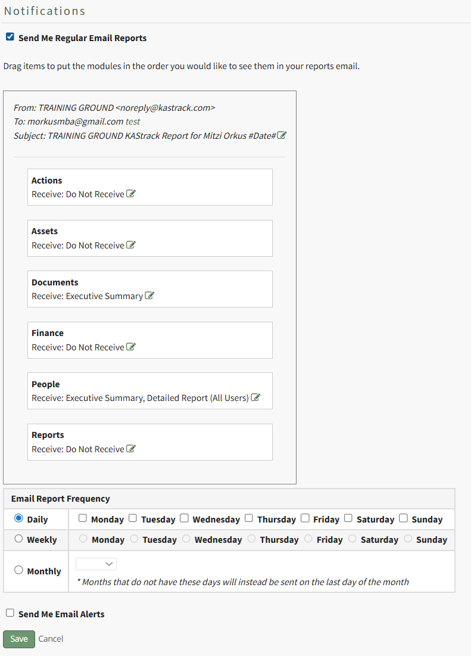Uncheck Send Me Regular Email Reports

coord(10,37)
